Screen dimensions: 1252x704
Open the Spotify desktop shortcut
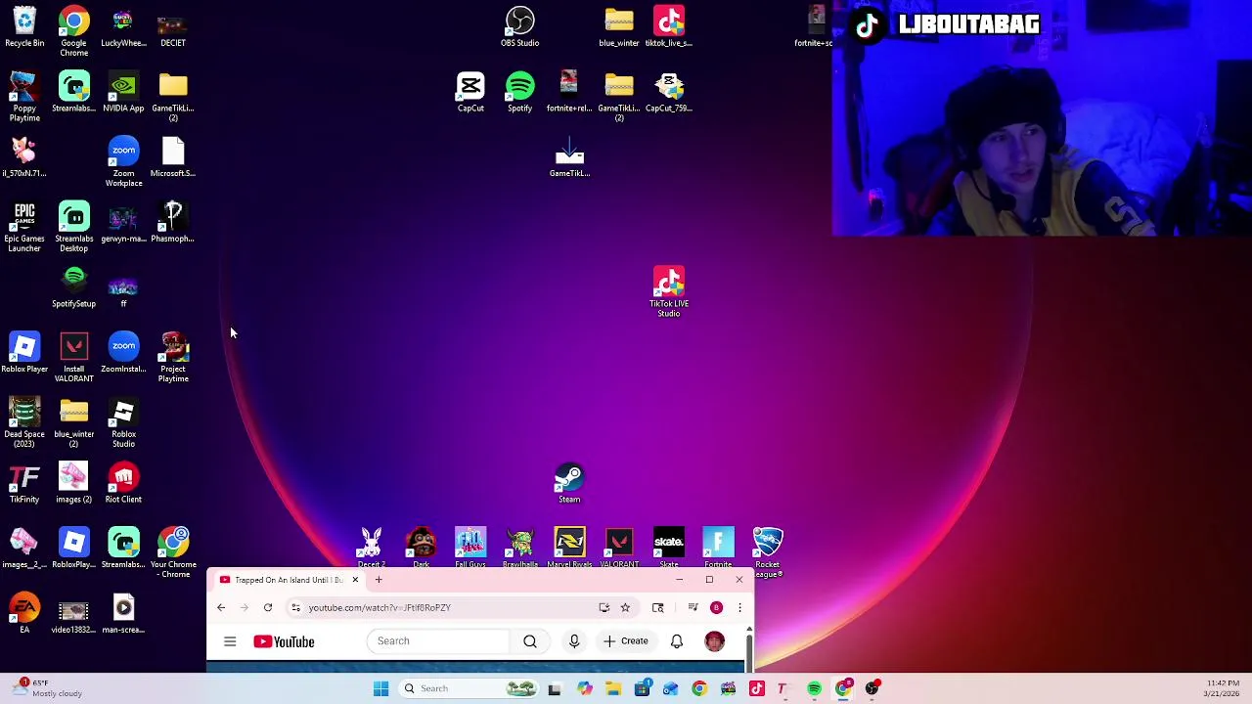pyautogui.click(x=519, y=92)
